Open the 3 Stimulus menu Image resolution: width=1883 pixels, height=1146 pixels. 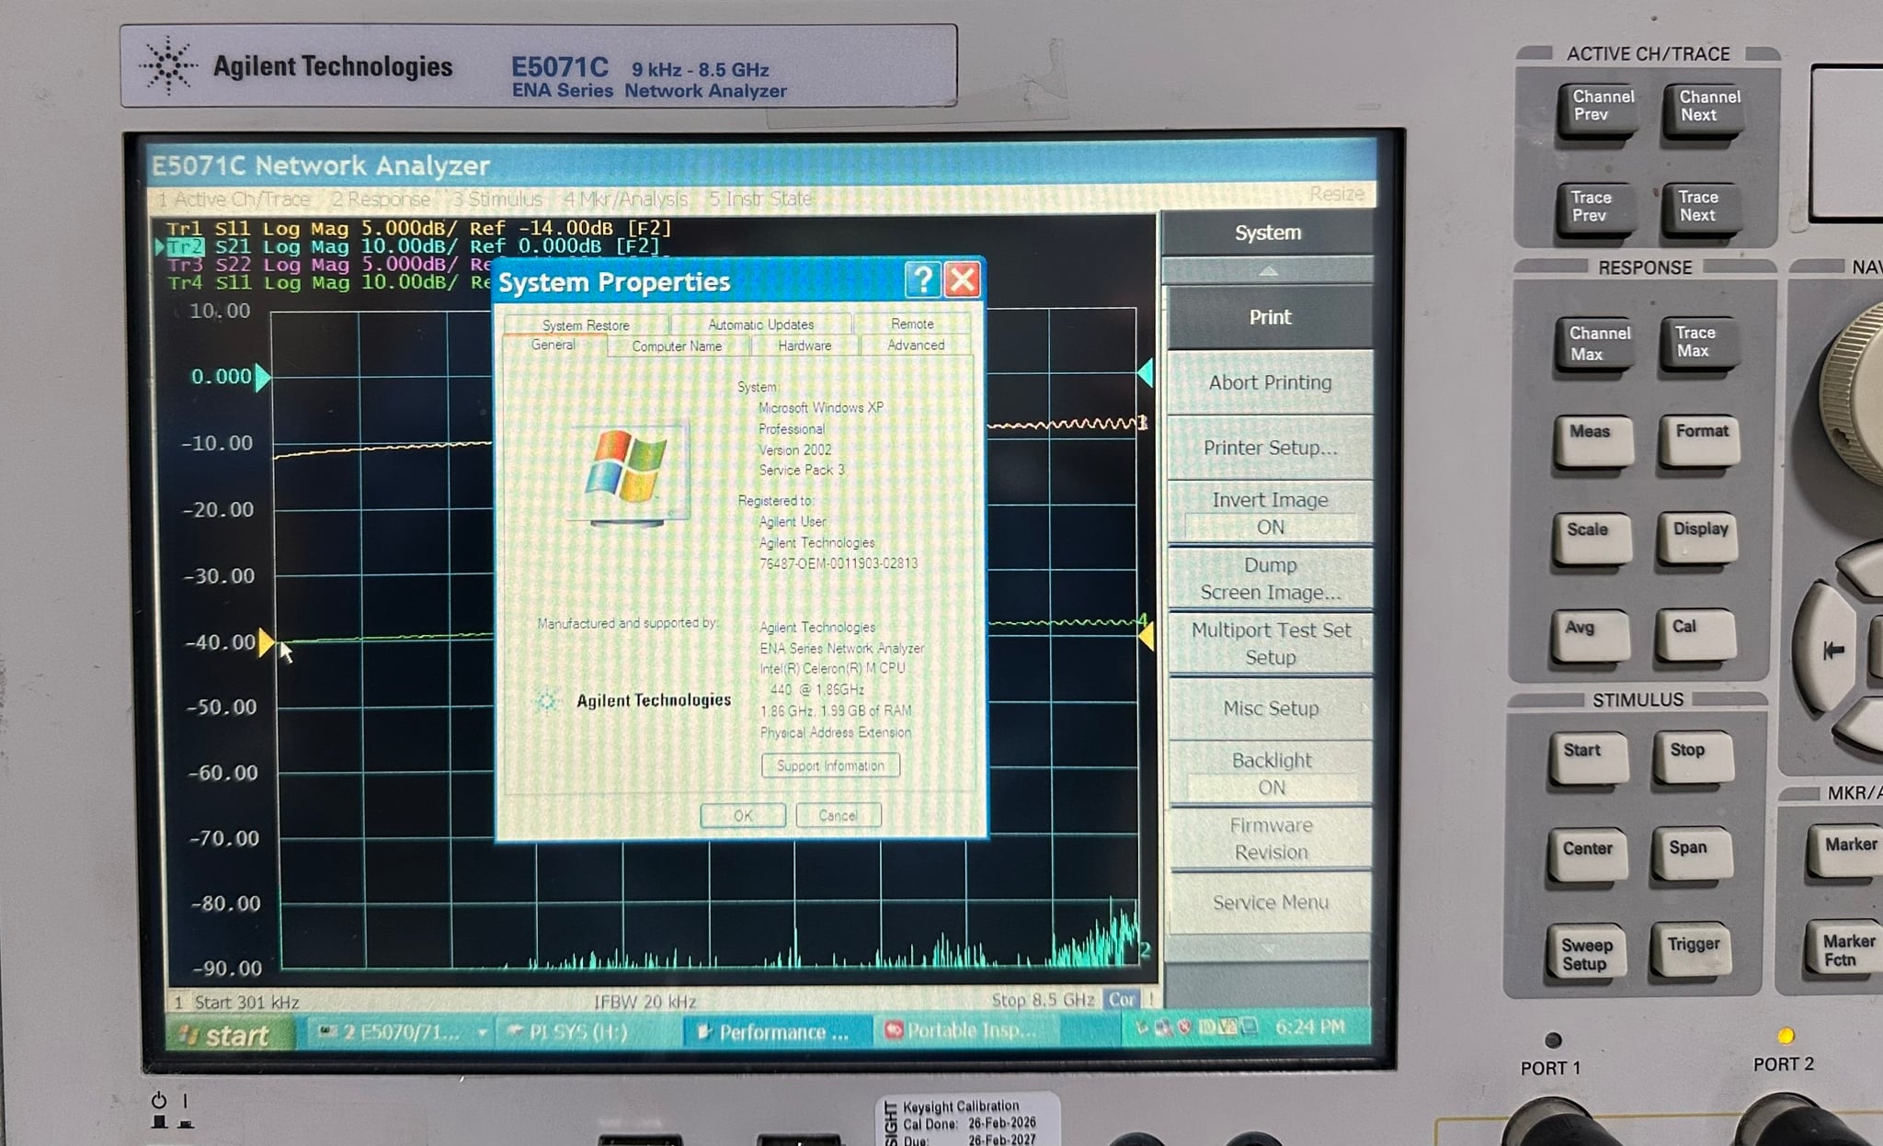click(497, 199)
